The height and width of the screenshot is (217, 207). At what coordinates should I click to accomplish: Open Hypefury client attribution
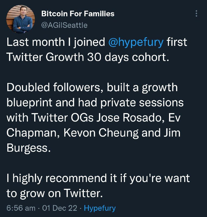(100, 208)
